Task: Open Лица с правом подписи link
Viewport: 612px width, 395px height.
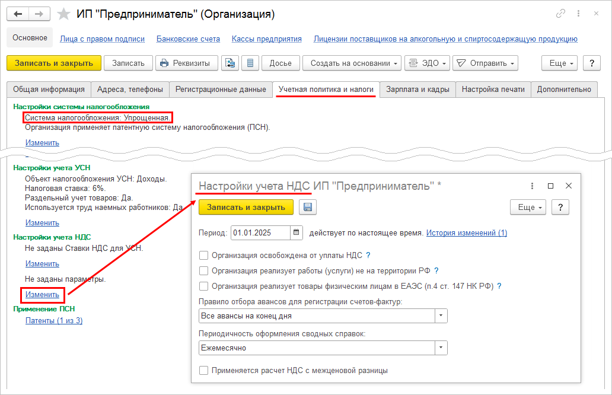Action: [102, 39]
